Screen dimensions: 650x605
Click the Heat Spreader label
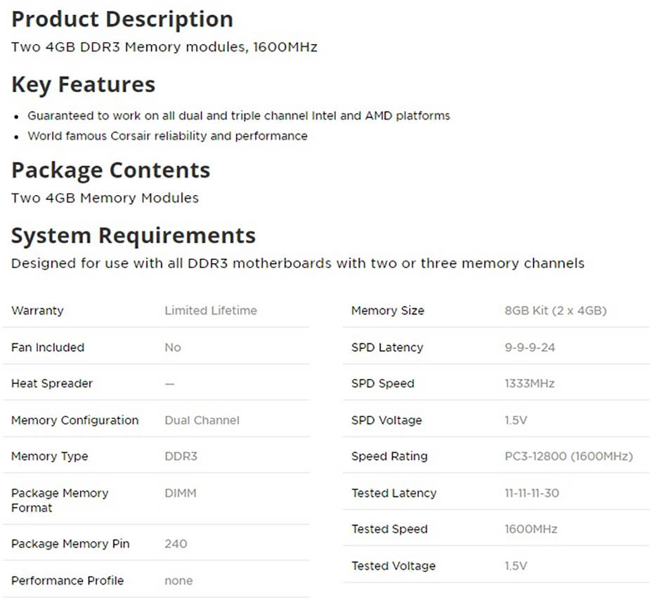[x=52, y=384]
